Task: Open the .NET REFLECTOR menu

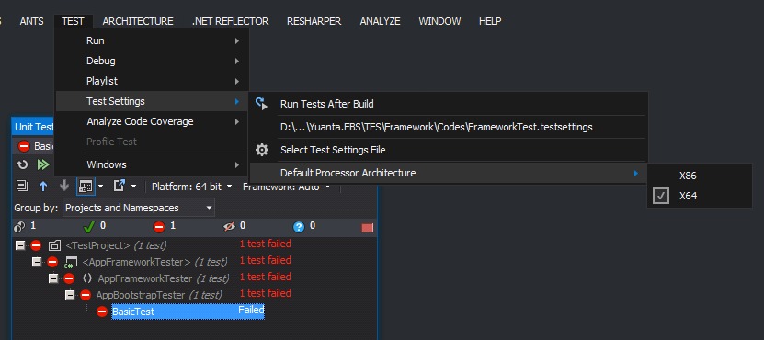Action: pos(230,21)
